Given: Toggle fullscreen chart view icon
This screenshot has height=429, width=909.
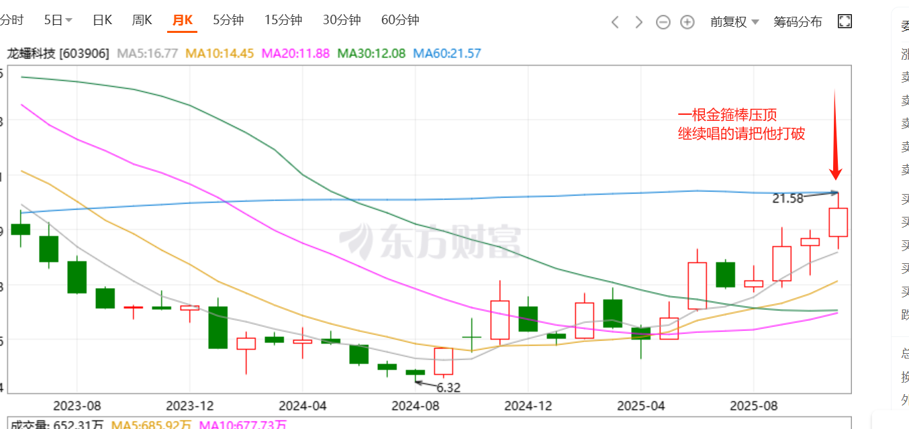Looking at the screenshot, I should (x=845, y=21).
